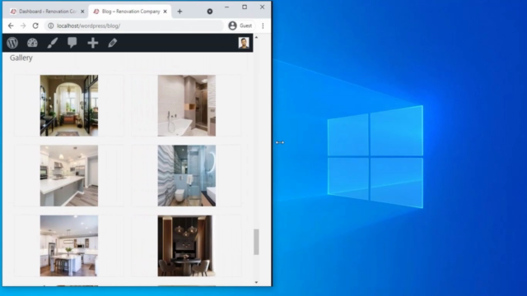Click the Gallery heading text
Image resolution: width=527 pixels, height=296 pixels.
point(21,58)
